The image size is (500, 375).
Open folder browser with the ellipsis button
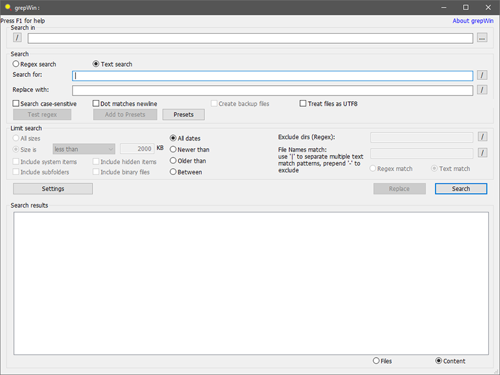[482, 38]
